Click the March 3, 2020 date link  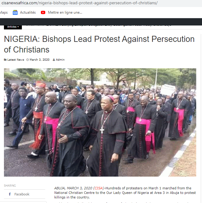click(x=39, y=60)
